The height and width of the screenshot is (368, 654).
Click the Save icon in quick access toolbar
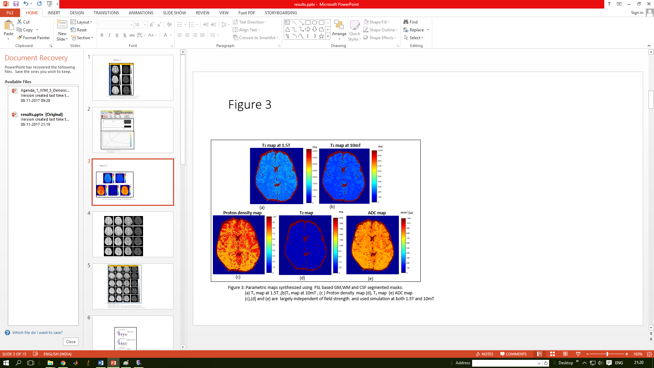pyautogui.click(x=16, y=4)
